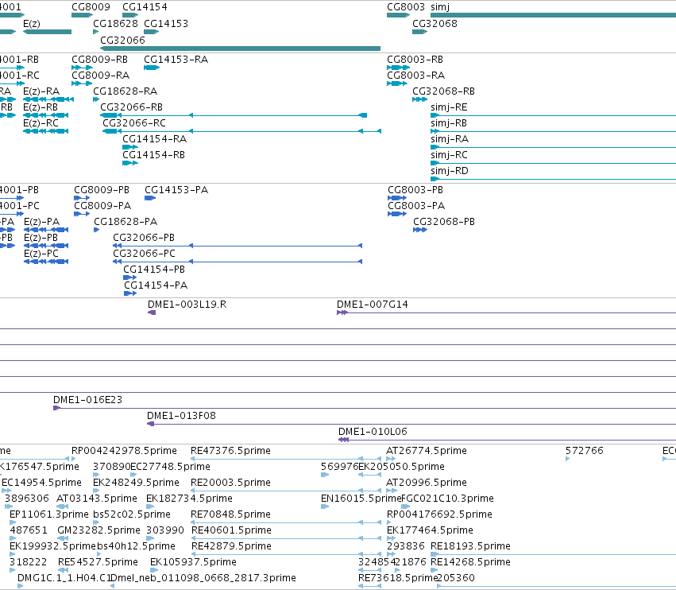Select BAC clone DME1-016E23
The width and height of the screenshot is (676, 590).
[x=87, y=400]
